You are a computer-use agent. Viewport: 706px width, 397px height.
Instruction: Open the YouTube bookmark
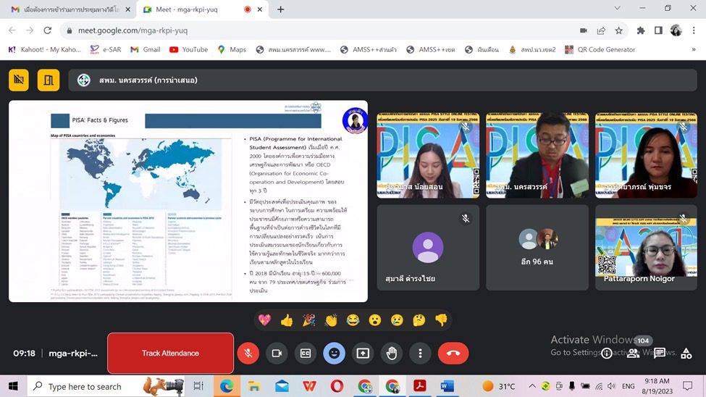189,49
